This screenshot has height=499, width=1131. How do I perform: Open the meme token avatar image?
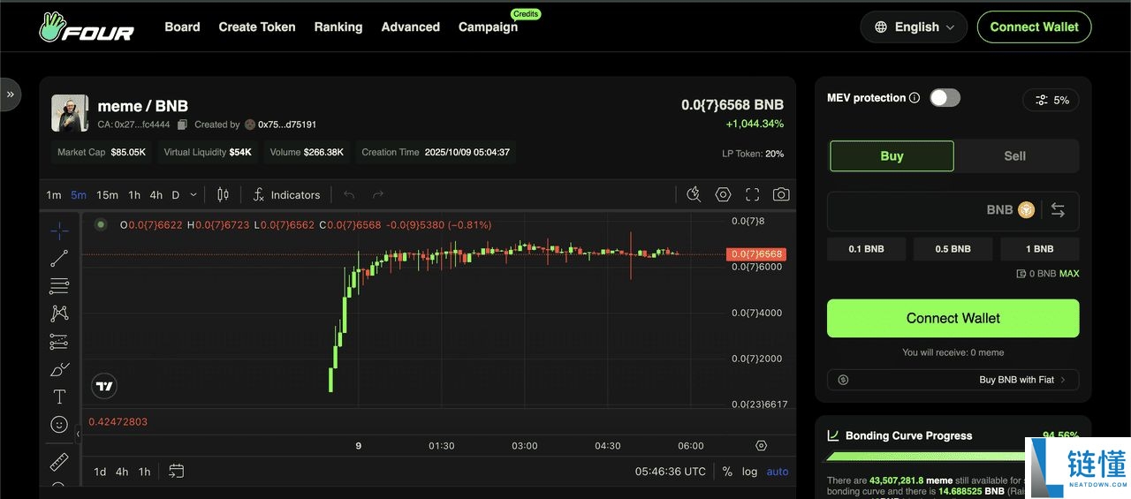pos(70,113)
